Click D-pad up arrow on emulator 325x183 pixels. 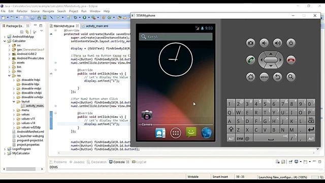pos(271,54)
